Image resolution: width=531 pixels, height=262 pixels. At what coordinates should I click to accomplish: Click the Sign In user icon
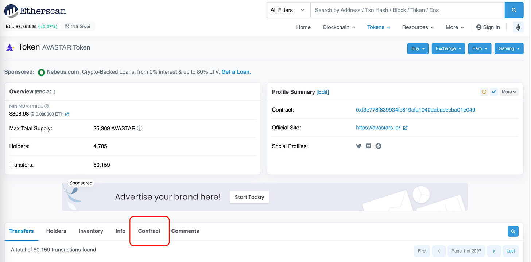pos(479,27)
